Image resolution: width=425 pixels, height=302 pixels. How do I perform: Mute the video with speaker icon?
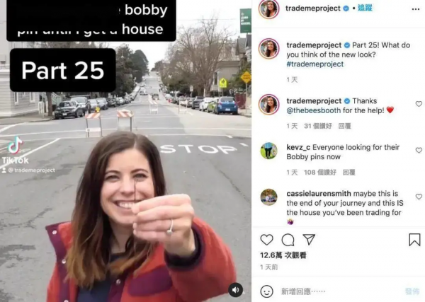click(x=235, y=290)
